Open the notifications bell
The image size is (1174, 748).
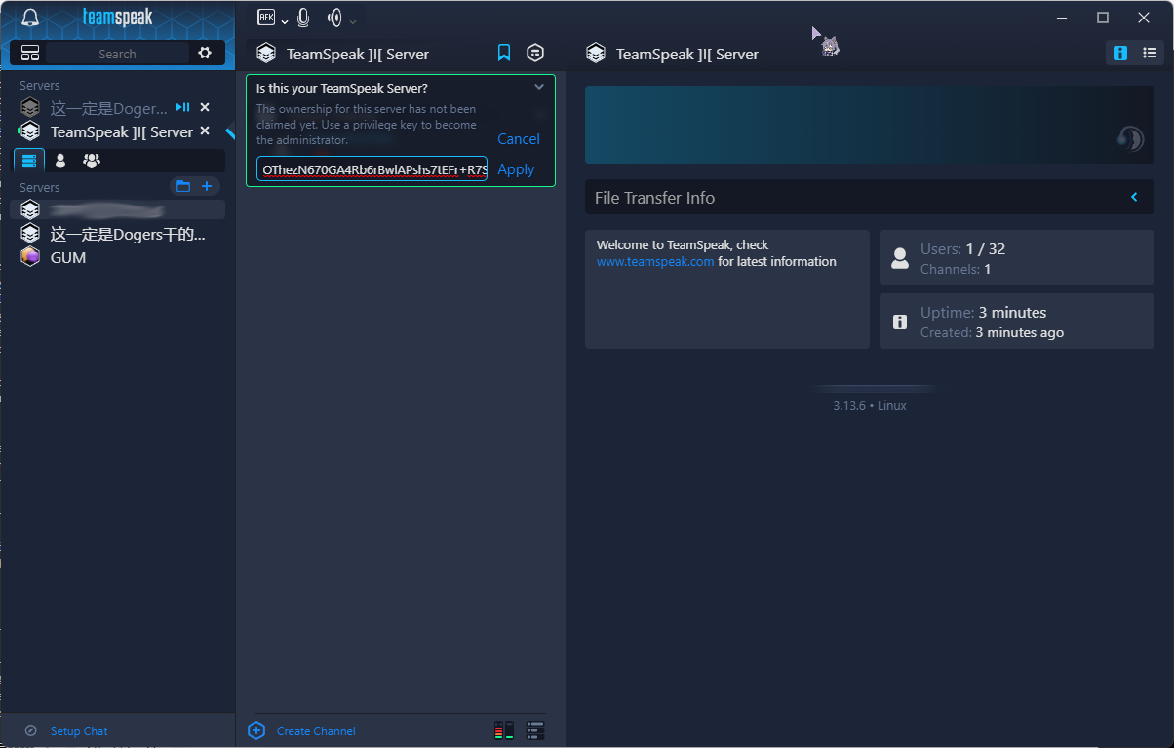[30, 19]
